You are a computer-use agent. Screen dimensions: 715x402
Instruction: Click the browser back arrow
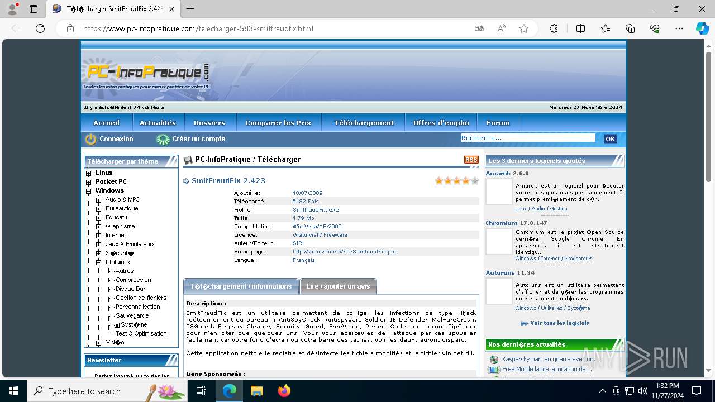(16, 28)
